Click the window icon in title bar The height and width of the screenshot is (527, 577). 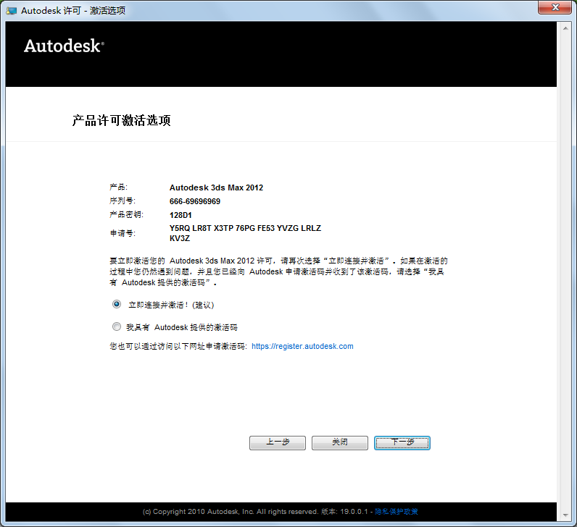click(x=11, y=11)
